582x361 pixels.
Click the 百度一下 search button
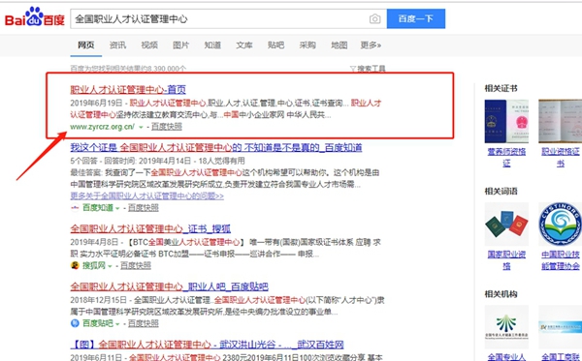[416, 18]
